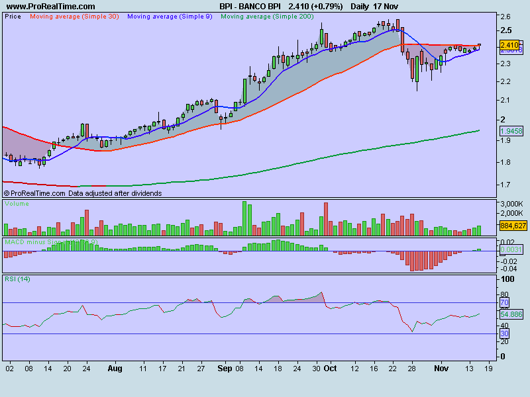The image size is (530, 397).
Task: Click the 54.886 RSI value tag
Action: click(511, 314)
